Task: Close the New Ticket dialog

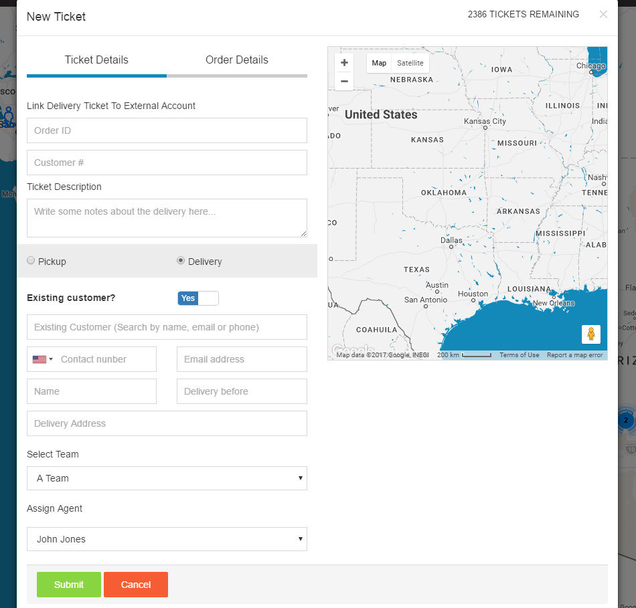Action: pyautogui.click(x=603, y=13)
